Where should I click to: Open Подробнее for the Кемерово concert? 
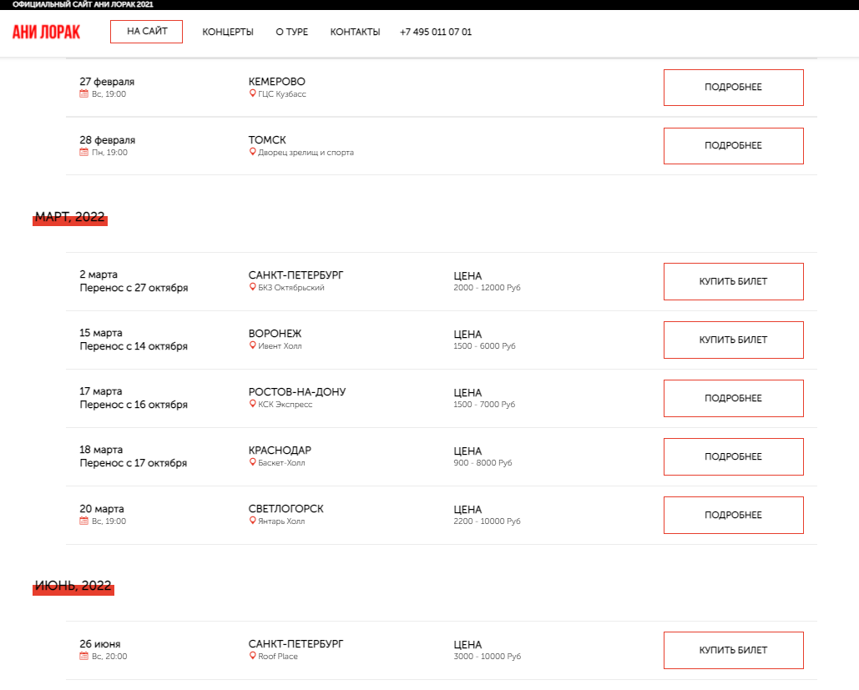pos(733,88)
